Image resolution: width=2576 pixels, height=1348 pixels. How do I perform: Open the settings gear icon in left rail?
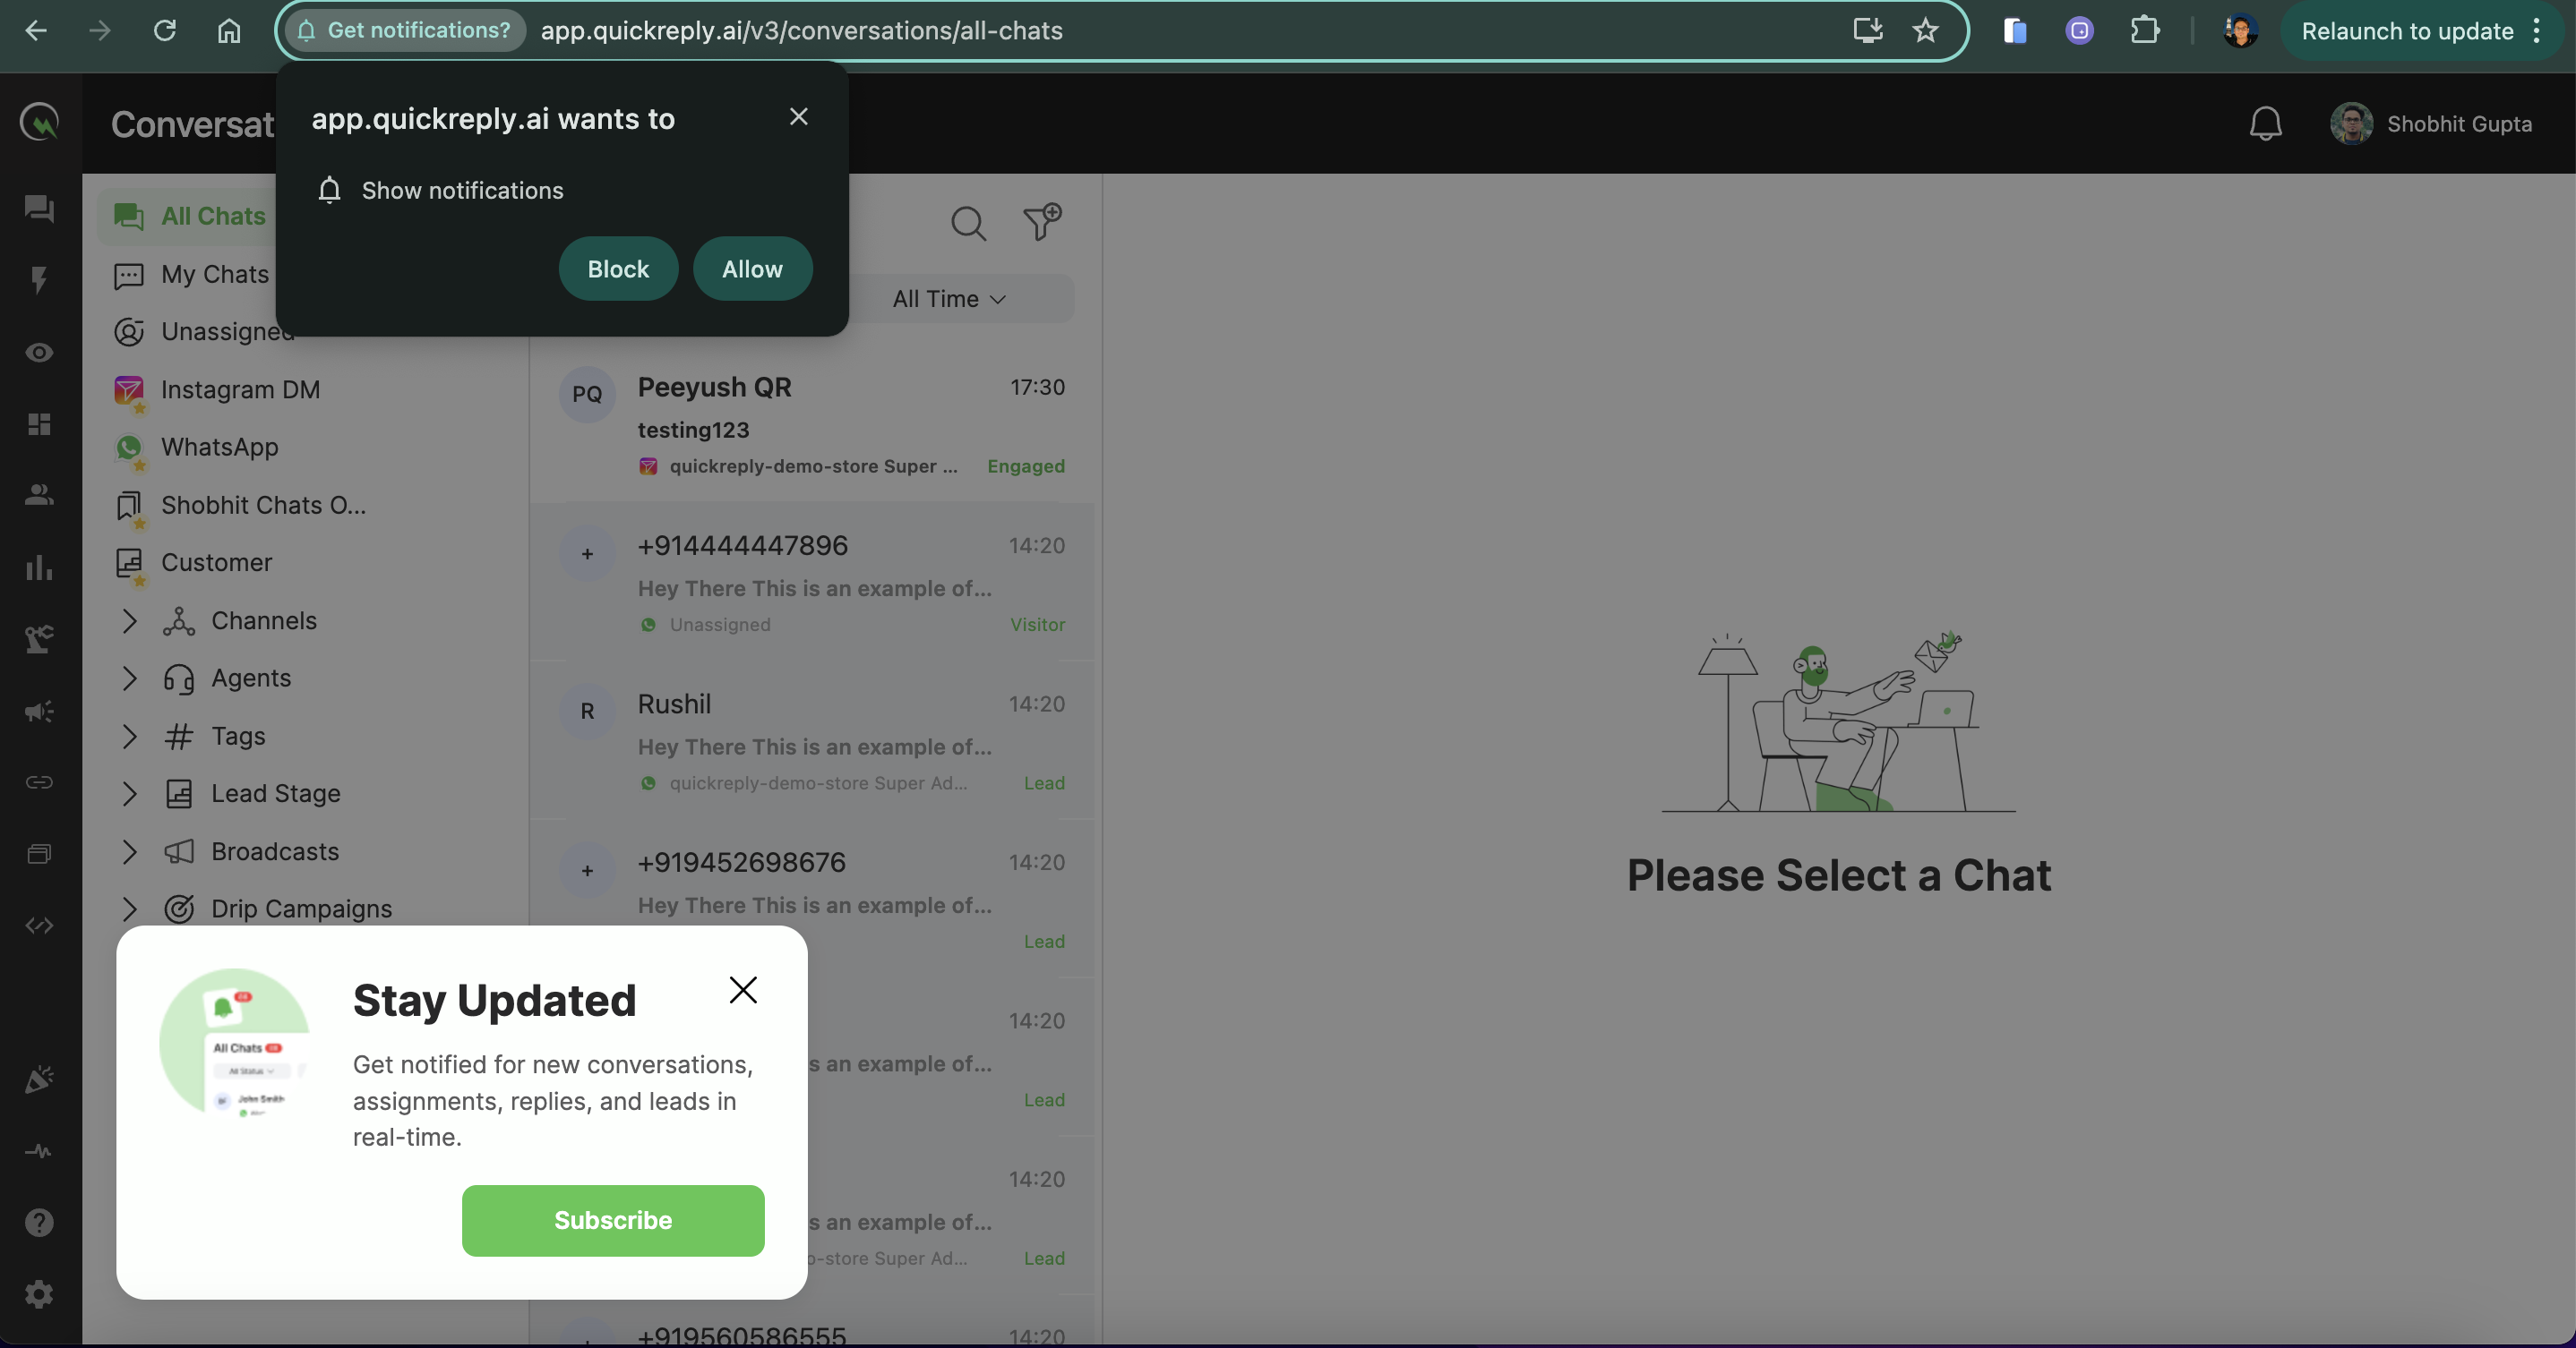[x=39, y=1294]
